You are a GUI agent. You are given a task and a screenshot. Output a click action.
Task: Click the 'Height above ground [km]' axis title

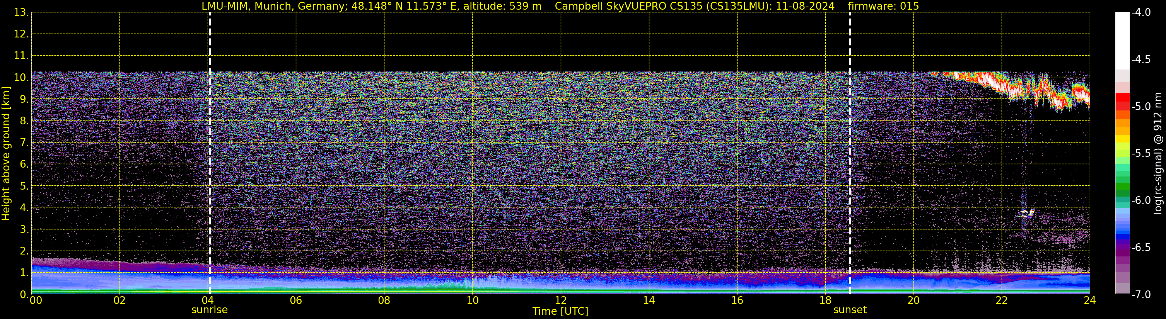6,153
